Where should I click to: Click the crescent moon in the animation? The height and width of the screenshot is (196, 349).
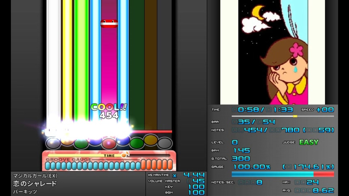(x=257, y=12)
